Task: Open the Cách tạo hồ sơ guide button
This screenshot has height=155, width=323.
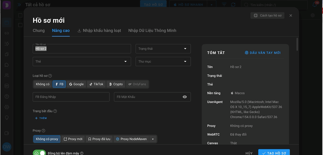Action: pos(267,16)
